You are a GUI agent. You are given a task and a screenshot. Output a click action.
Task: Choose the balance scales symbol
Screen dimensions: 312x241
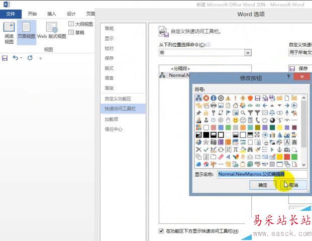[x=272, y=113]
